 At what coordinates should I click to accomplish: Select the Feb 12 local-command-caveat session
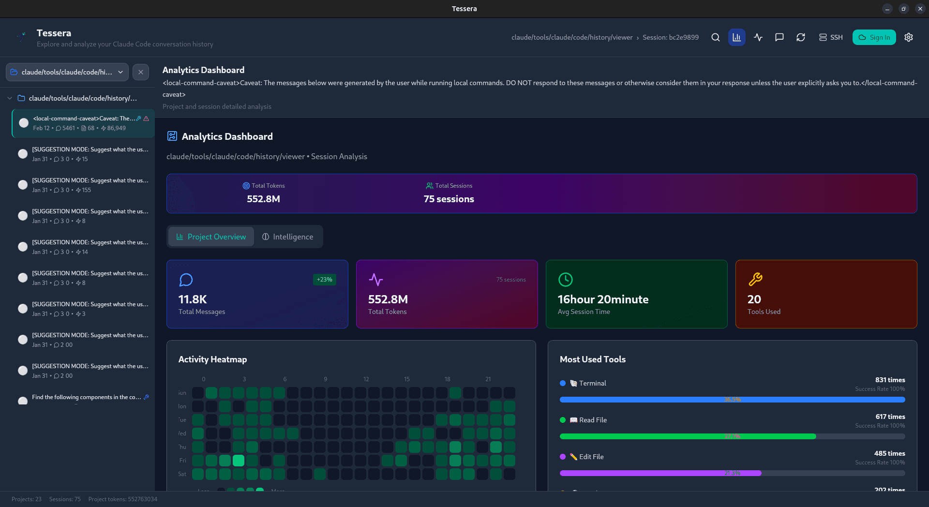[x=83, y=123]
